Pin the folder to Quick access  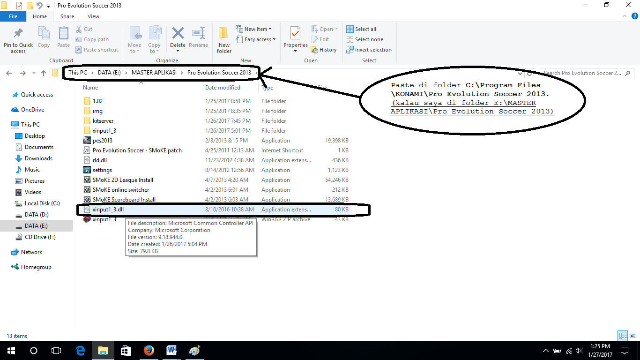click(x=18, y=40)
